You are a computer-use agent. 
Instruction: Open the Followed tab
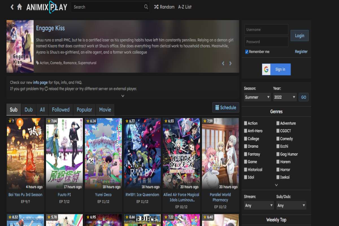click(61, 110)
